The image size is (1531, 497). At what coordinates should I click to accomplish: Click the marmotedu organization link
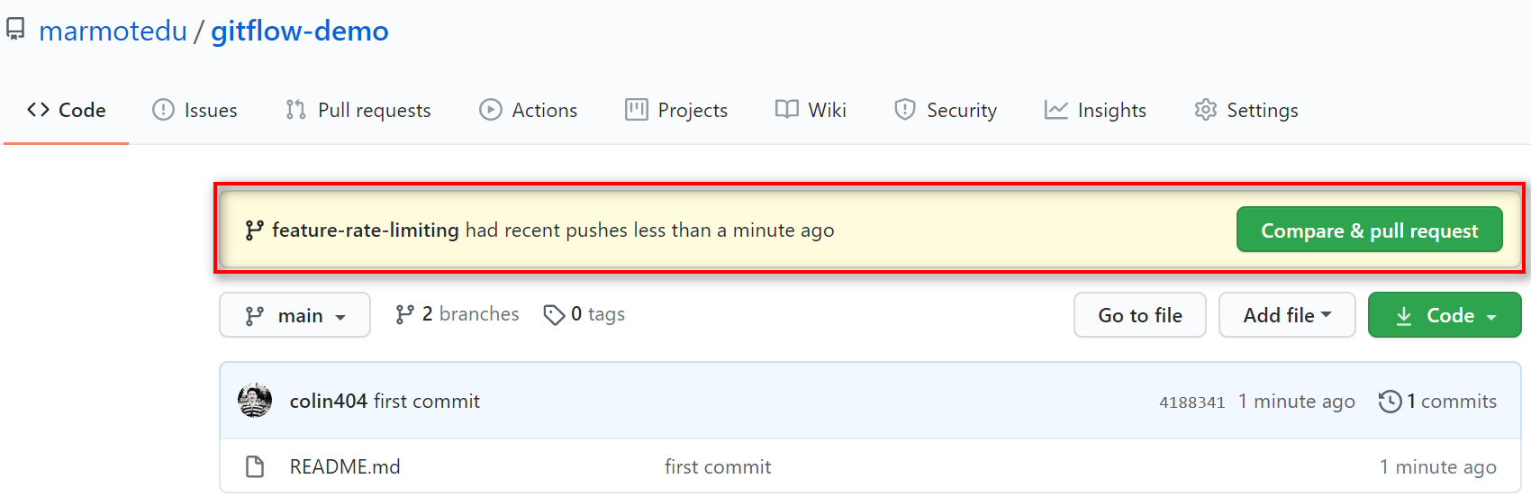tap(113, 31)
